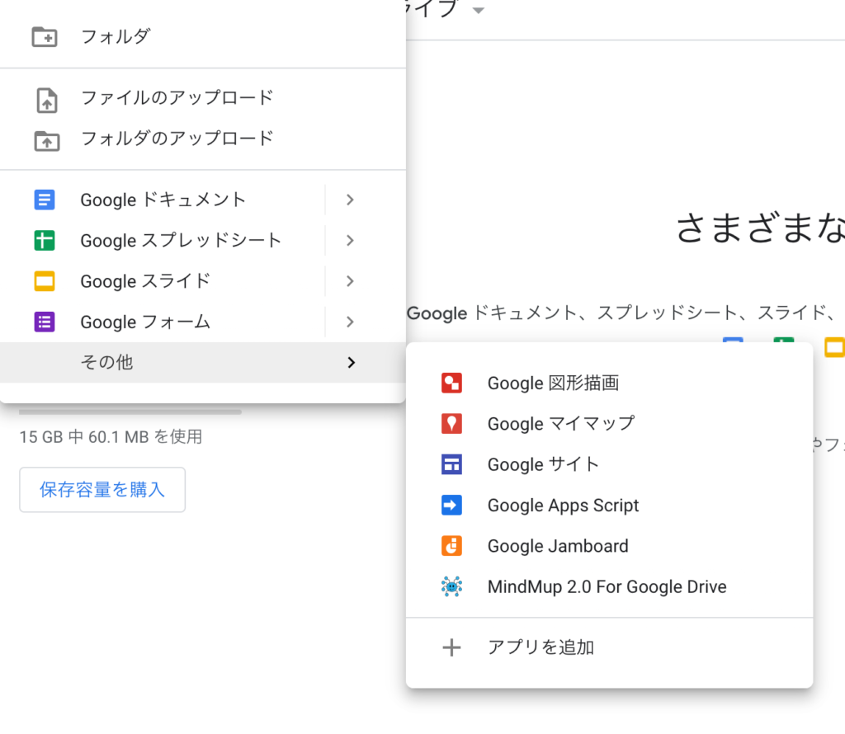Expand the その他 submenu chevron
This screenshot has height=734, width=845.
coord(352,362)
